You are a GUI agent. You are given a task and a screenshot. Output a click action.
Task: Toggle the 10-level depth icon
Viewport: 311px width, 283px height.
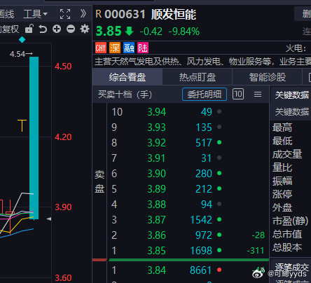click(238, 94)
